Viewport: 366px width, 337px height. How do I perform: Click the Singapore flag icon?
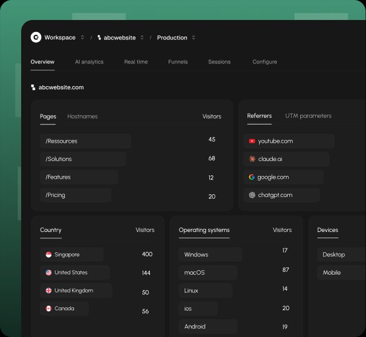49,255
